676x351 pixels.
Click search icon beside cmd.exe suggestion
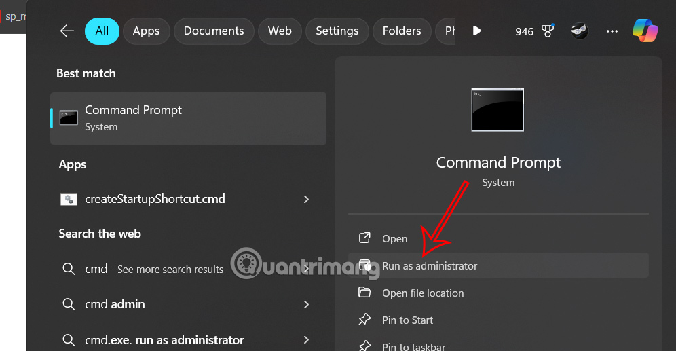pos(69,339)
